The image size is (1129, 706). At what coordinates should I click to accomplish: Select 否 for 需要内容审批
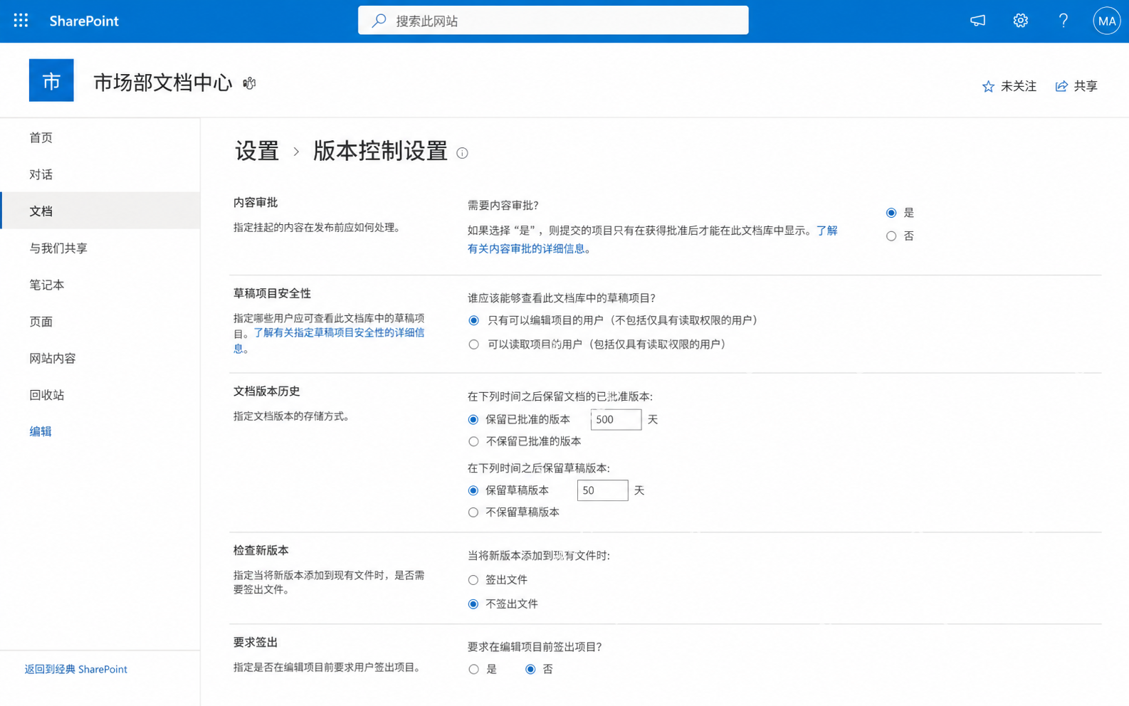pyautogui.click(x=891, y=236)
